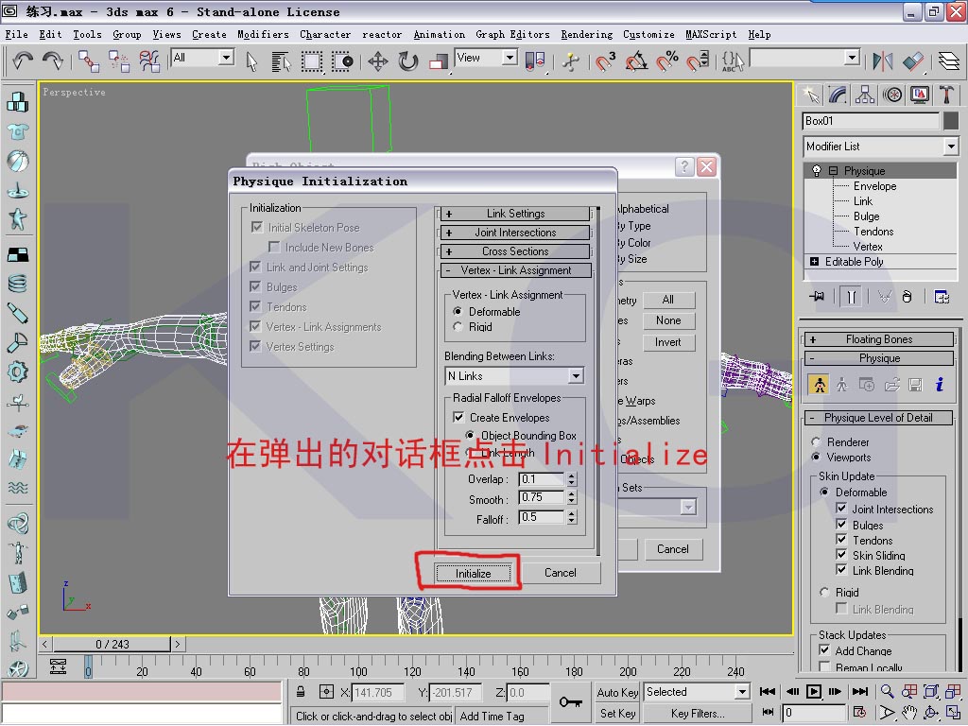Image resolution: width=968 pixels, height=726 pixels.
Task: Open the Utilities hammer panel tab
Action: [946, 95]
